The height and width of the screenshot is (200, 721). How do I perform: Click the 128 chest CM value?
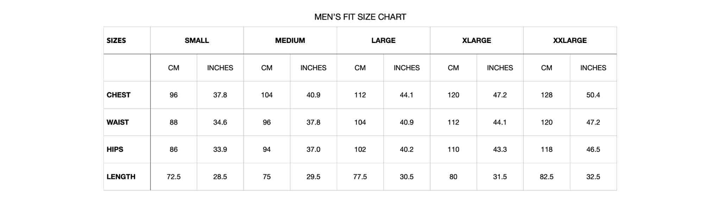pos(546,95)
